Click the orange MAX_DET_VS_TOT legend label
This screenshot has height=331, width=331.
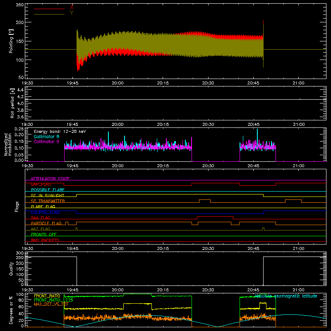(51, 304)
